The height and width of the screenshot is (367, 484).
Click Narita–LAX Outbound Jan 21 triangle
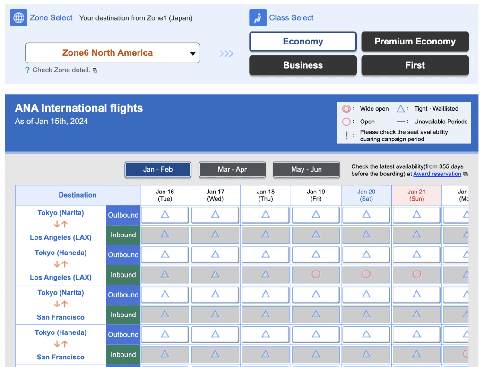tap(416, 214)
